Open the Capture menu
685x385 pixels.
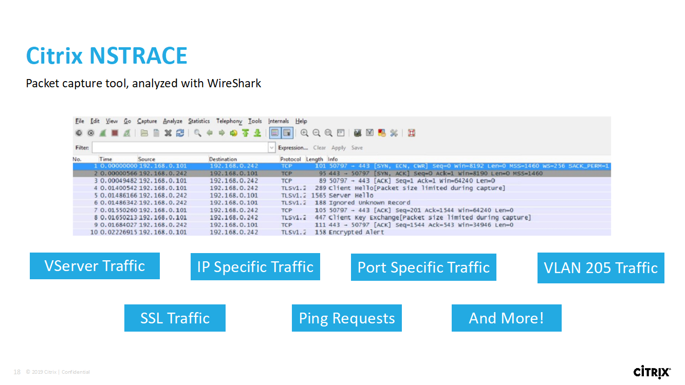click(x=147, y=121)
